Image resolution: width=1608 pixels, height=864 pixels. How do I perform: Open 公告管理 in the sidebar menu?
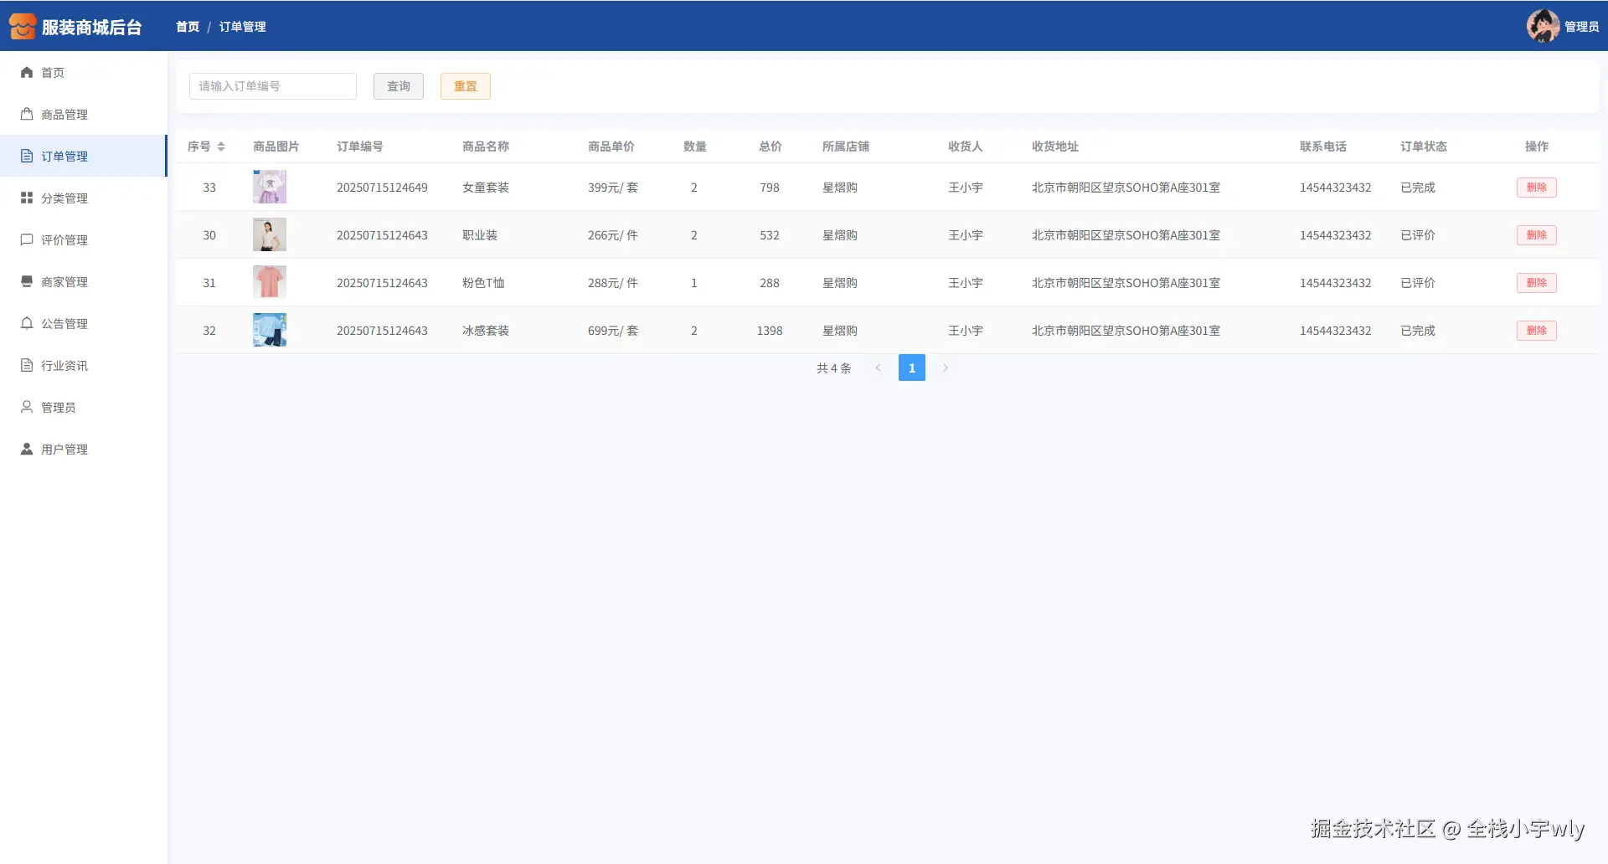coord(84,323)
